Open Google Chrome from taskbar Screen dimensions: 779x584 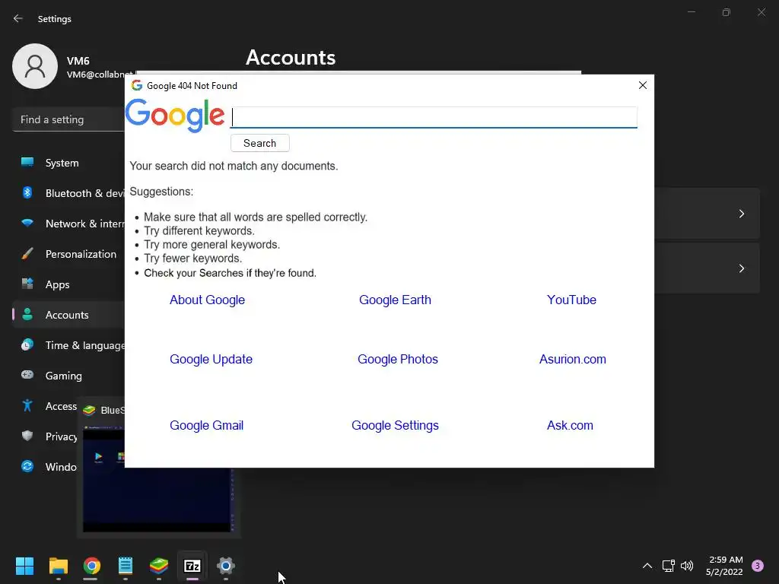92,566
